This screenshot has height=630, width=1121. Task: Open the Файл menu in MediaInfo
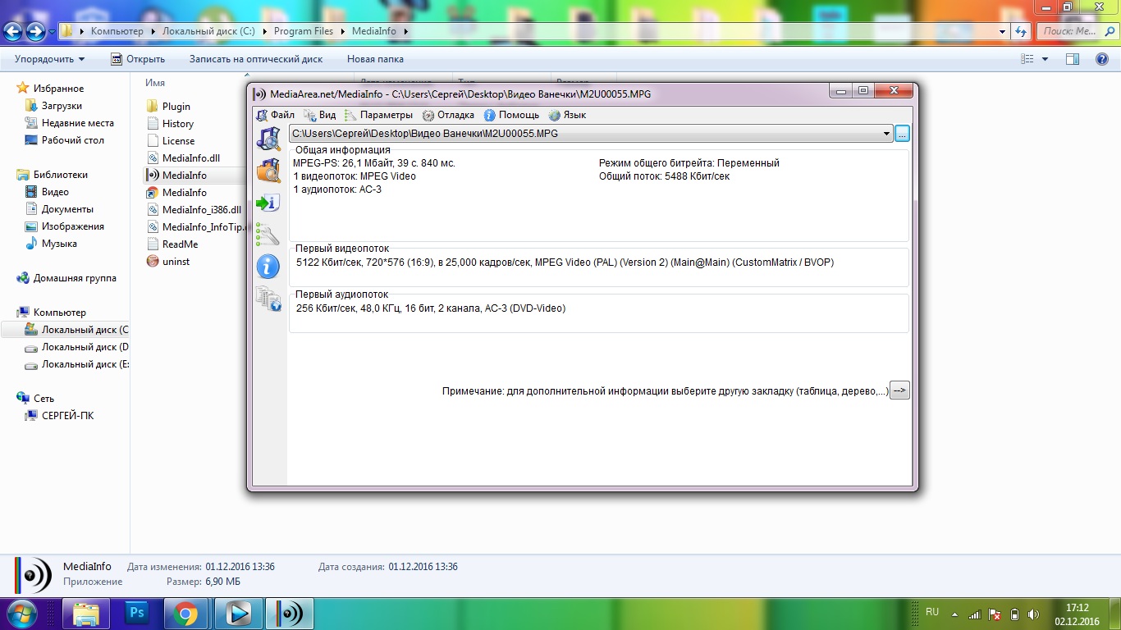coord(275,115)
